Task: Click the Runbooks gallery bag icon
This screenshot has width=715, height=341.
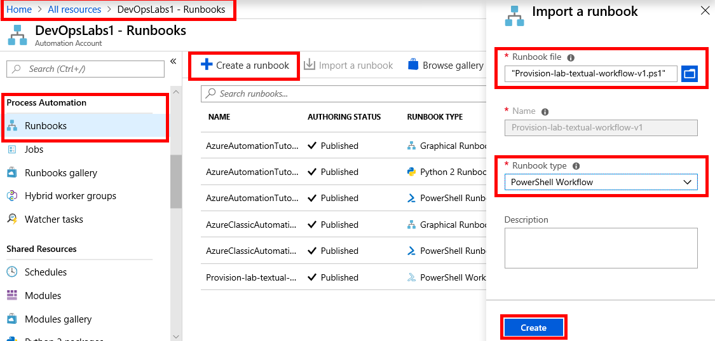Action: [x=12, y=173]
